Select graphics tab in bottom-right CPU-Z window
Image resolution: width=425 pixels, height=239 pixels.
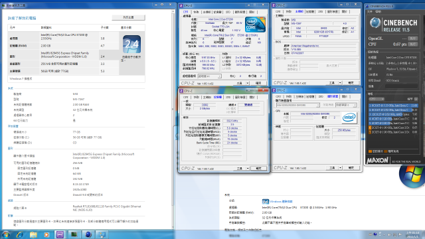click(x=333, y=96)
